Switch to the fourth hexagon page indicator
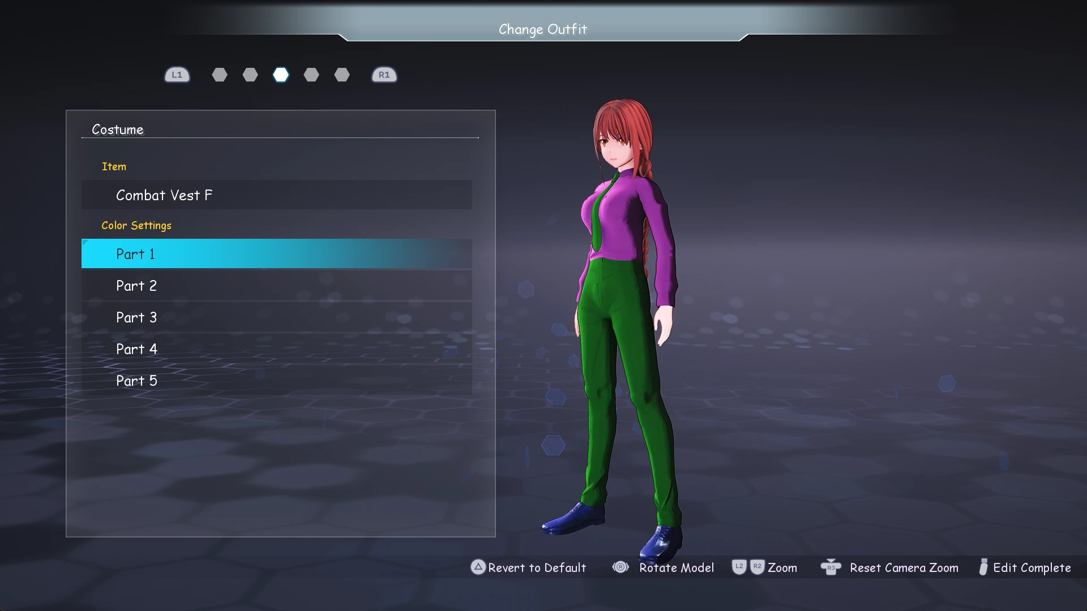 click(x=311, y=75)
